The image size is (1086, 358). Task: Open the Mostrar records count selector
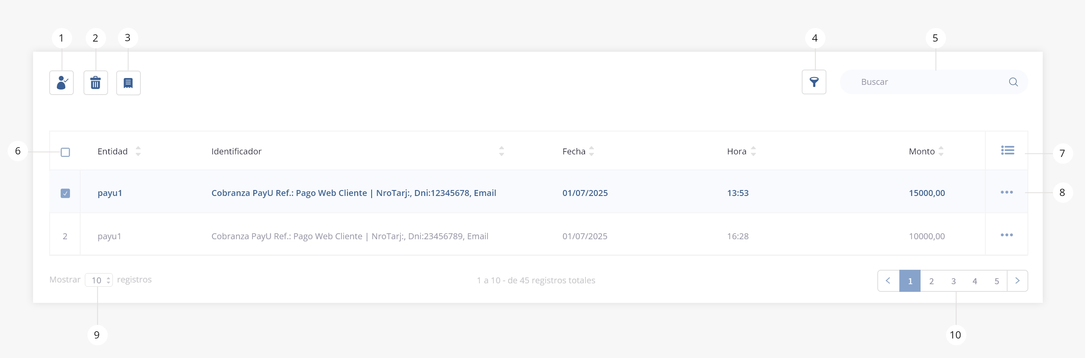click(99, 280)
